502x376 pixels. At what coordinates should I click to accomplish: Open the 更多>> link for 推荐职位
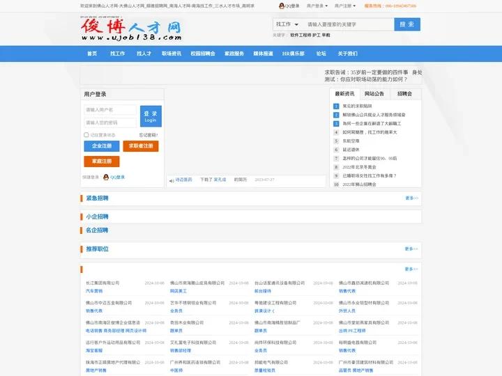(411, 249)
